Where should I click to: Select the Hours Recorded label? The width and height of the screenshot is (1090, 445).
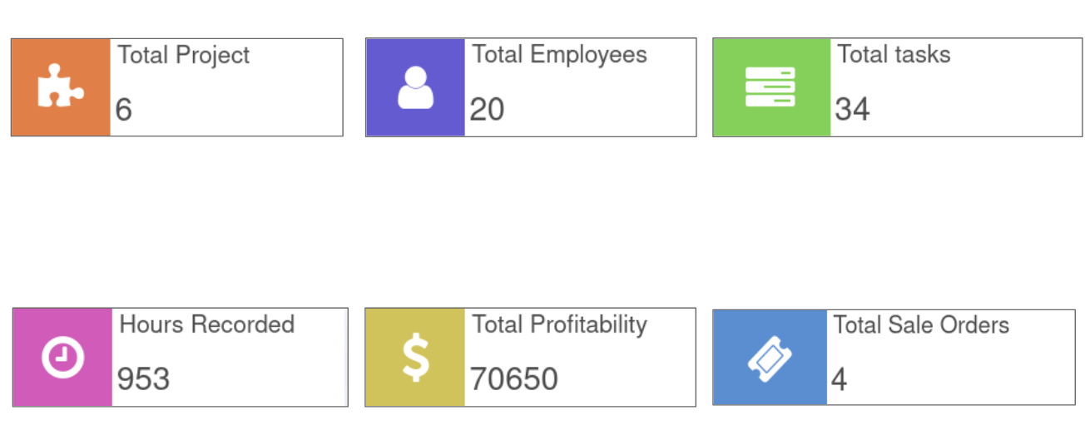pos(207,324)
